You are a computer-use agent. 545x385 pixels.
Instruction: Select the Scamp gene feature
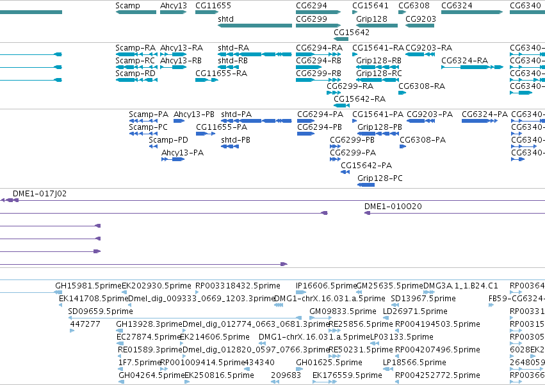tap(136, 12)
